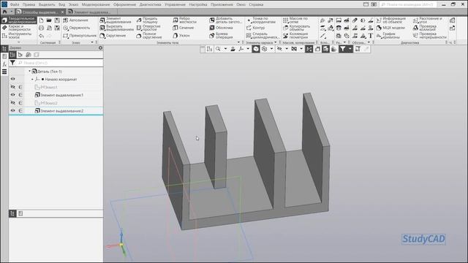Open a file via folder icon
The height and width of the screenshot is (263, 468).
49,20
